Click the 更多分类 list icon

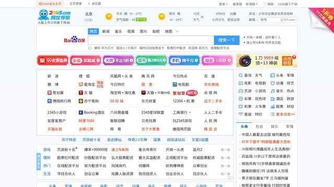click(x=272, y=114)
